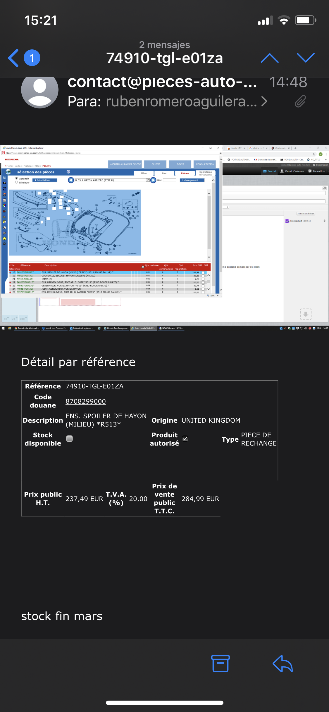Toggle the Stock disponible checkbox
Viewport: 329px width, 712px height.
69,438
